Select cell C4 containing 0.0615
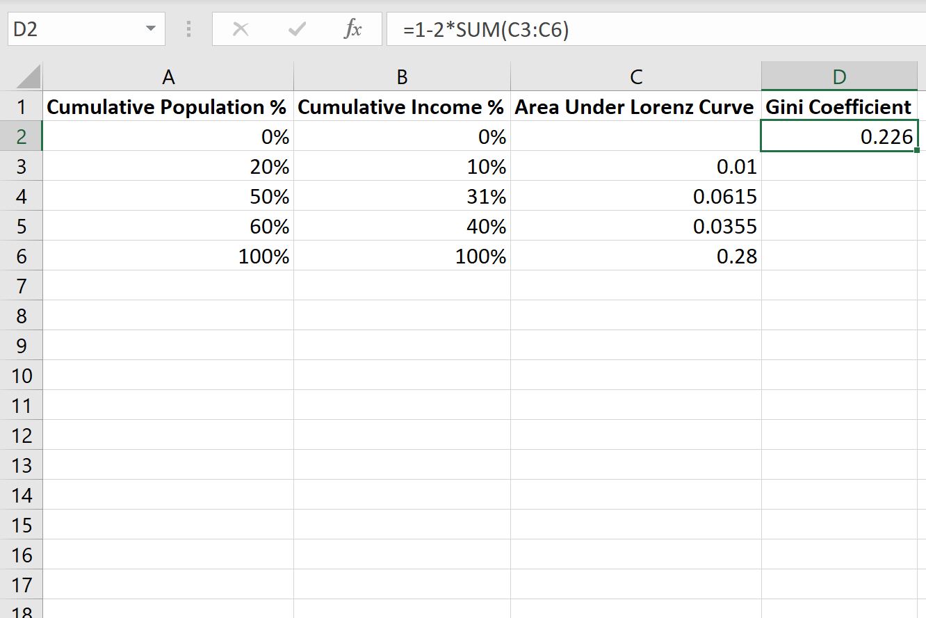This screenshot has height=618, width=926. [635, 196]
